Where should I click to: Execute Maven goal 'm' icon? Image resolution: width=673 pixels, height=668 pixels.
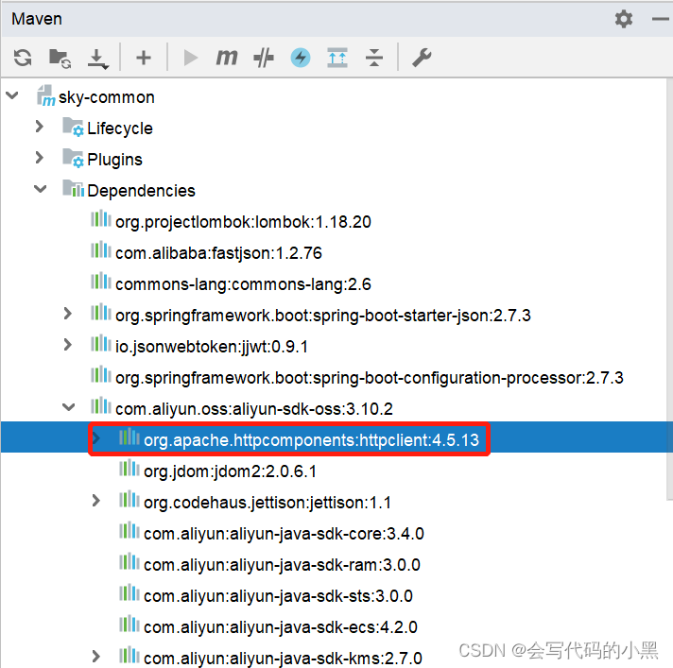(x=226, y=58)
